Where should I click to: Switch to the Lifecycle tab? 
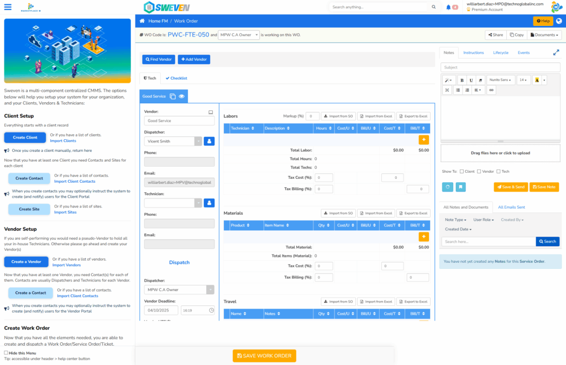pos(501,52)
